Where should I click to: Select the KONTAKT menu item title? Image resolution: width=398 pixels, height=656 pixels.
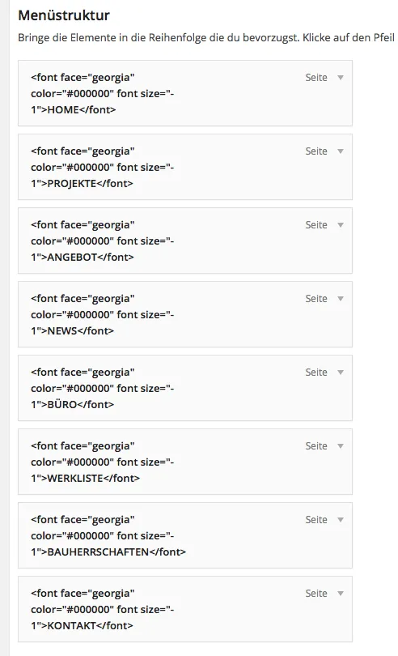coord(103,609)
